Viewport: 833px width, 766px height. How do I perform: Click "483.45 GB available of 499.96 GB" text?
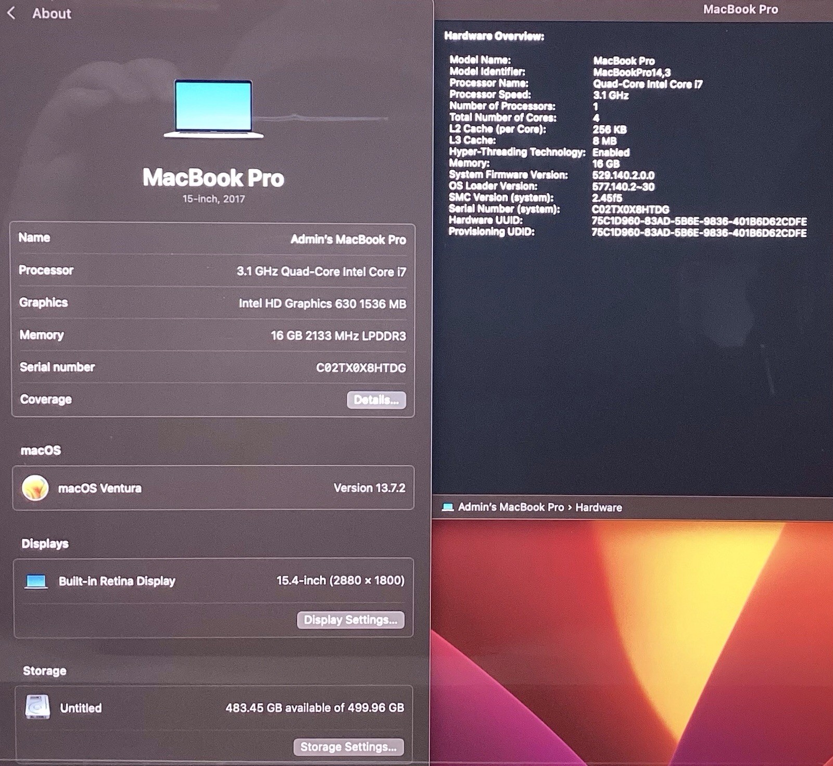pos(314,708)
